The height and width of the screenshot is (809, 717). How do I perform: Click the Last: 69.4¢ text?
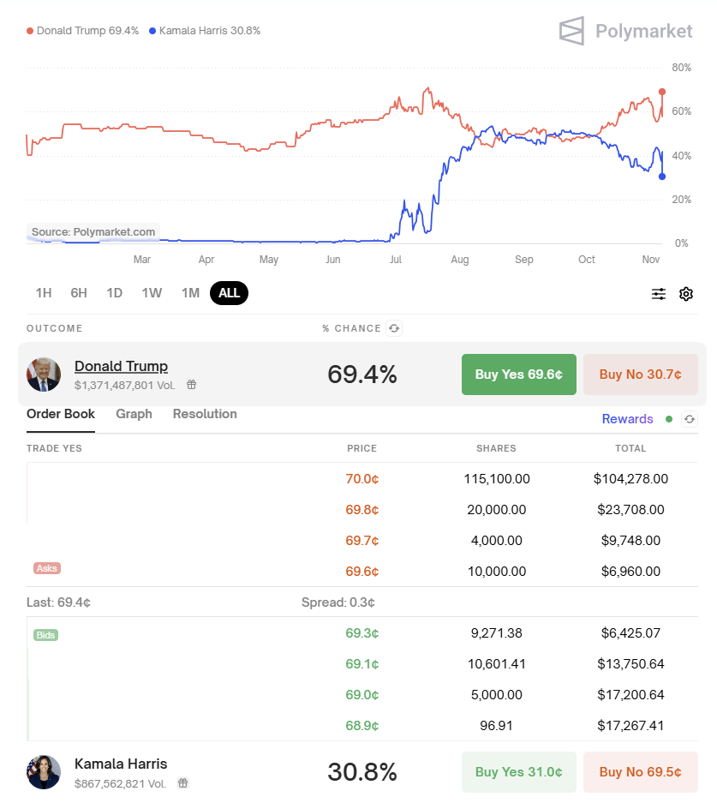59,602
